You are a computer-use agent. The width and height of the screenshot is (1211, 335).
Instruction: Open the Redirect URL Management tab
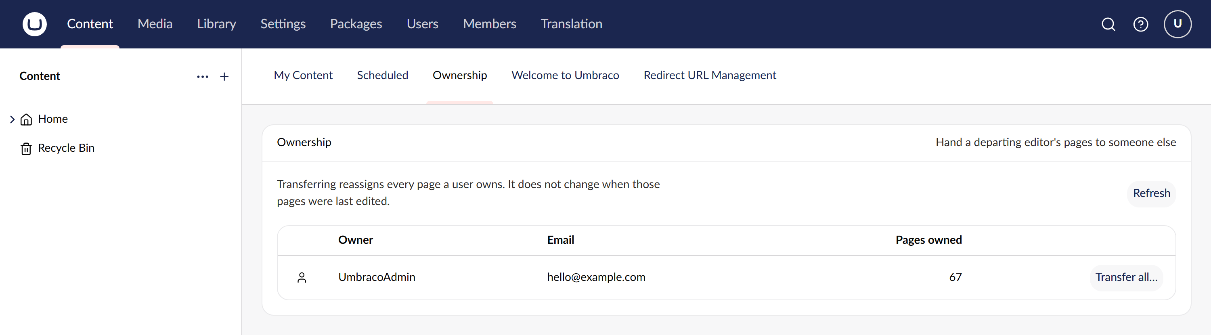[709, 75]
